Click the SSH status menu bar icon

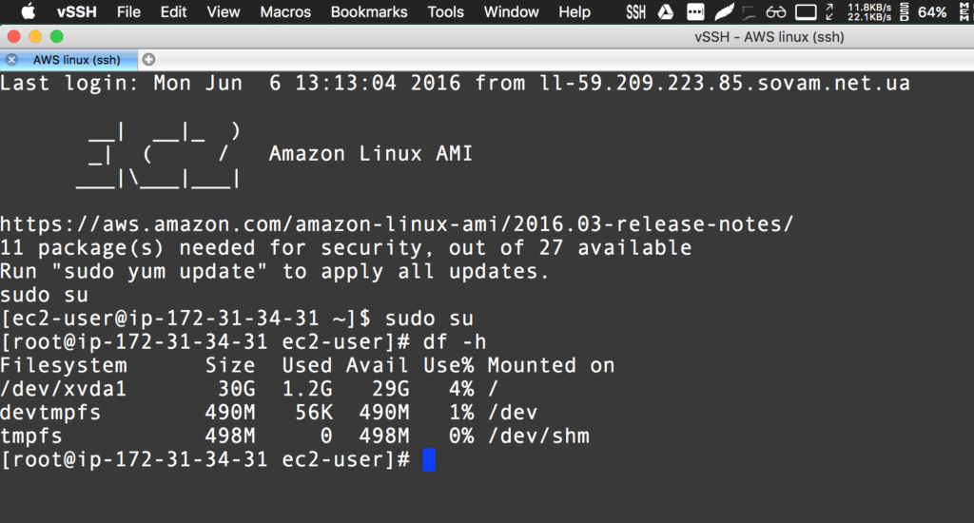636,12
